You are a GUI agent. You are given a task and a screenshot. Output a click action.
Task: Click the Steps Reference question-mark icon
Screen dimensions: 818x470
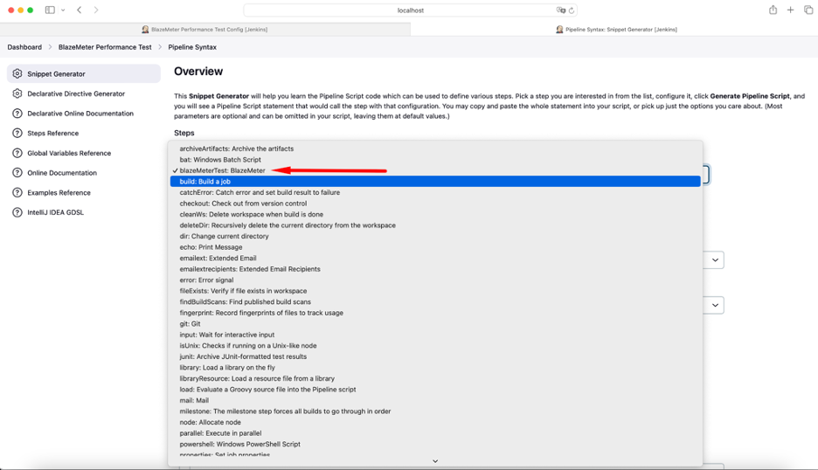click(17, 133)
